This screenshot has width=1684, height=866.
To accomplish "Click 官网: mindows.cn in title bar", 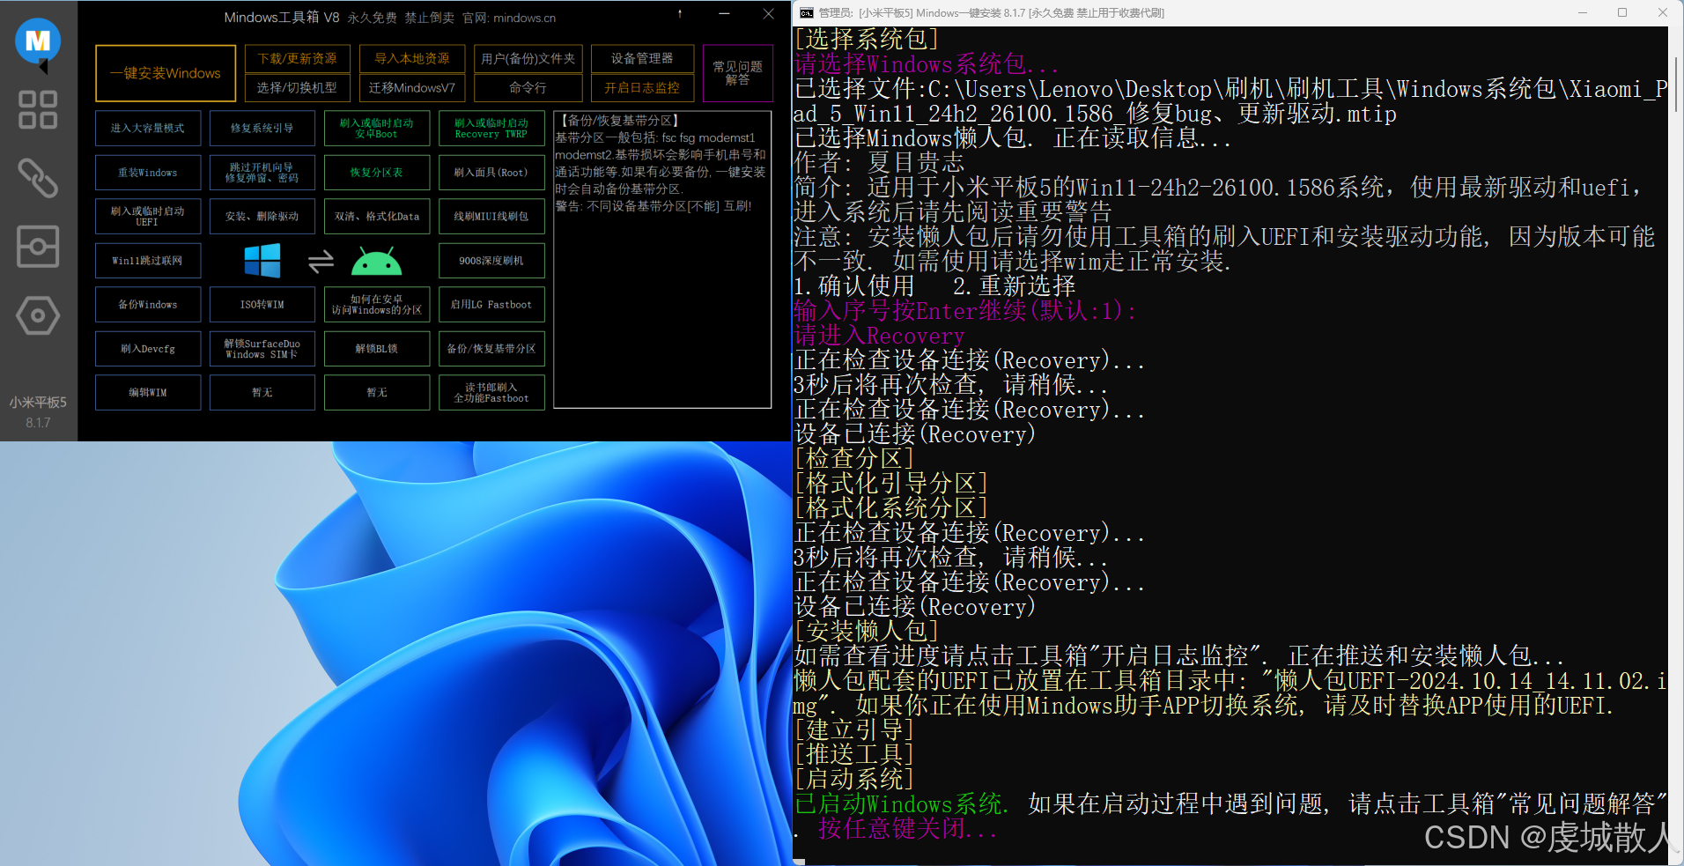I will (x=509, y=18).
